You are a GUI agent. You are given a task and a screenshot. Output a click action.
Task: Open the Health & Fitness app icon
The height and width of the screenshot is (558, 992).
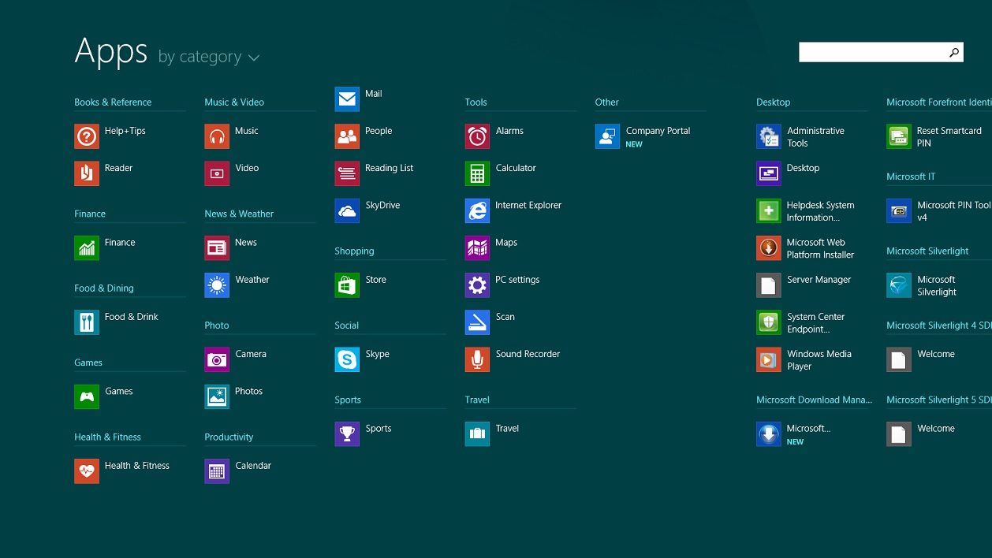tap(87, 471)
